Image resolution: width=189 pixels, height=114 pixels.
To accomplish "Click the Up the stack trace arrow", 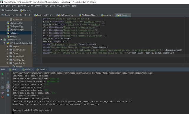I will (8, 74).
